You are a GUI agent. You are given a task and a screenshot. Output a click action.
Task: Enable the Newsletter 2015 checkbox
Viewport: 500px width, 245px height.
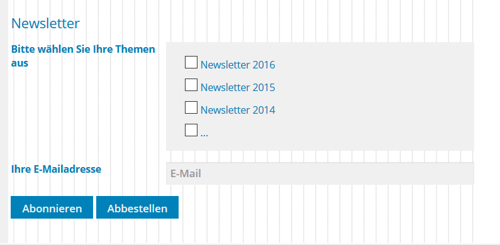191,85
